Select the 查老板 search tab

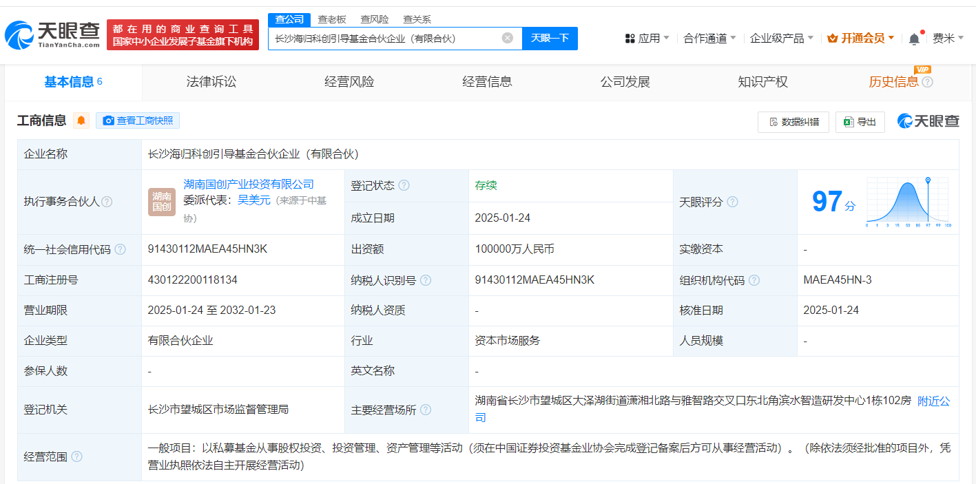[331, 19]
